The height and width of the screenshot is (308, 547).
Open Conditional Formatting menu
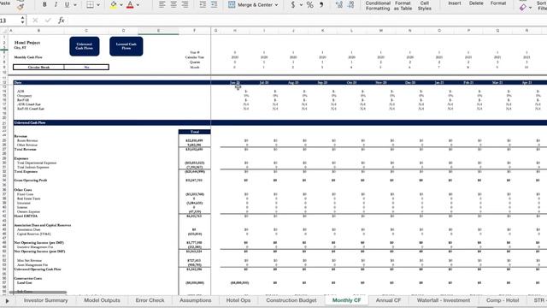pyautogui.click(x=378, y=6)
